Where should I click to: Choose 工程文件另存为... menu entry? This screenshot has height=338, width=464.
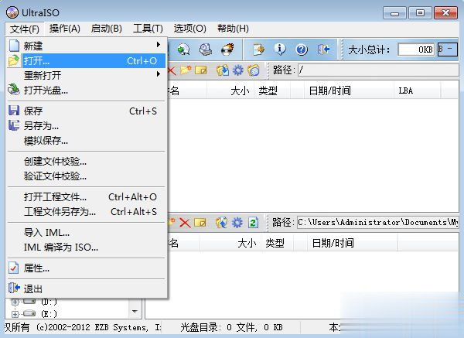pyautogui.click(x=86, y=212)
